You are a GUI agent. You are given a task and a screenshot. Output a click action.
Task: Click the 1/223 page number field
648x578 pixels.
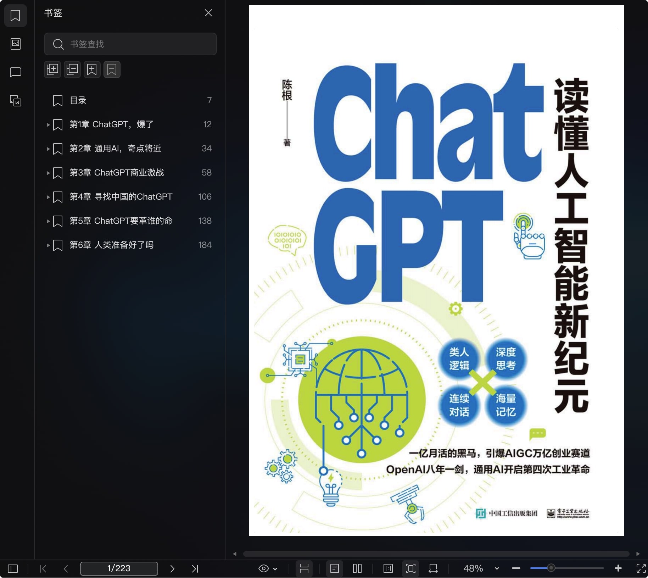[x=119, y=568]
